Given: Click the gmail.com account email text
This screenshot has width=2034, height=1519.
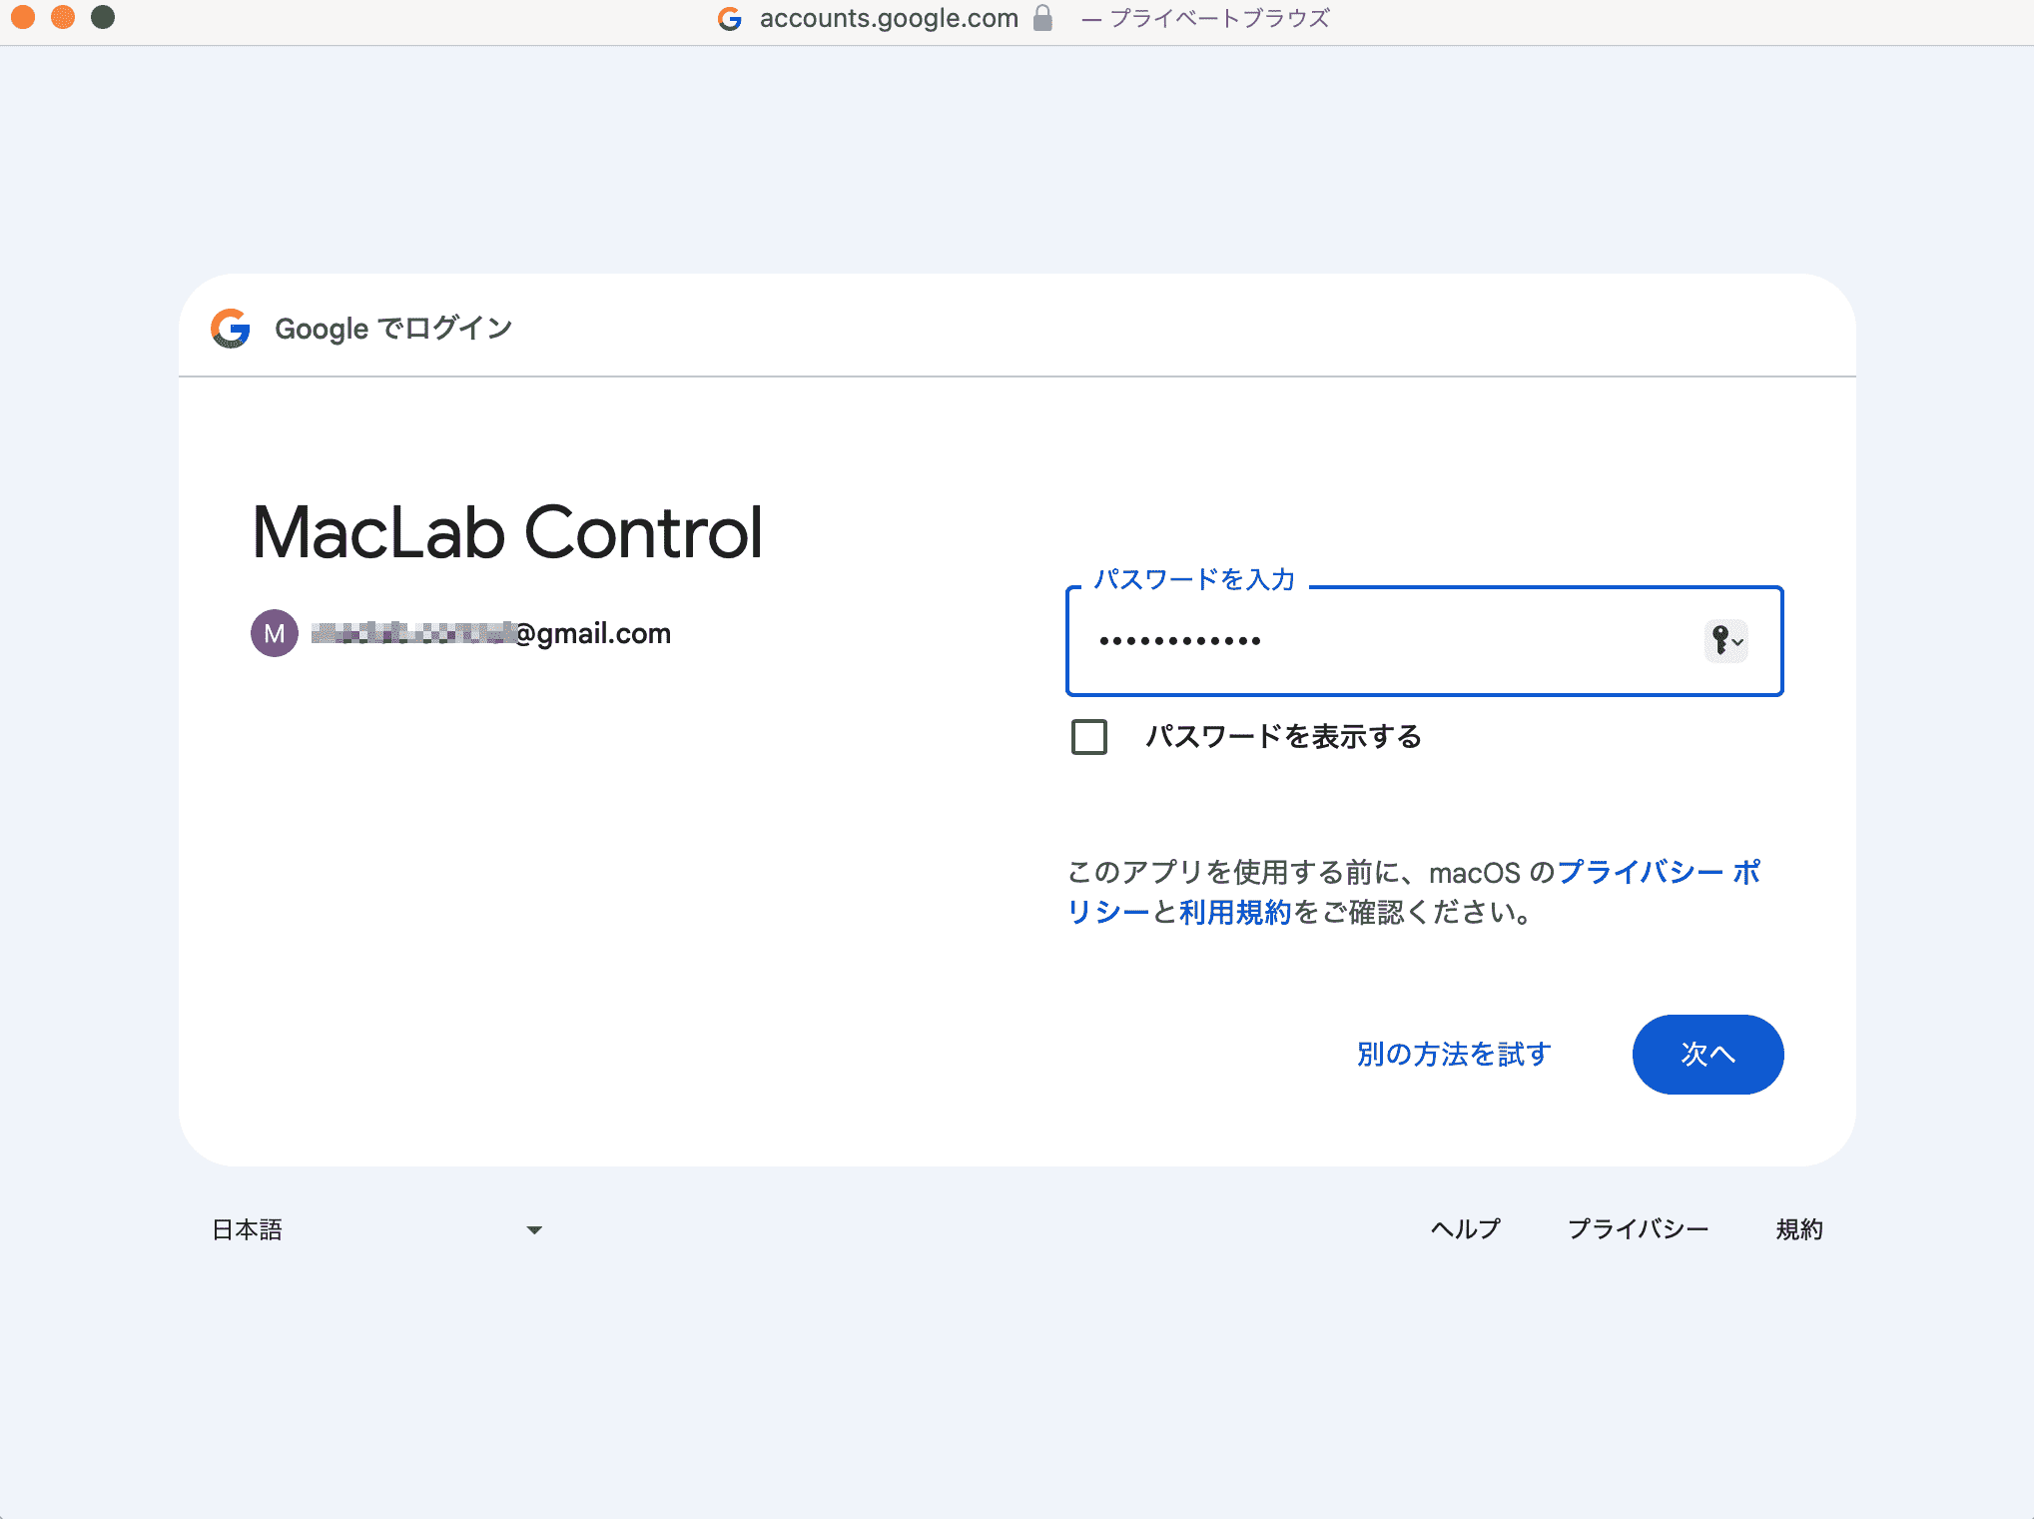Looking at the screenshot, I should 490,633.
